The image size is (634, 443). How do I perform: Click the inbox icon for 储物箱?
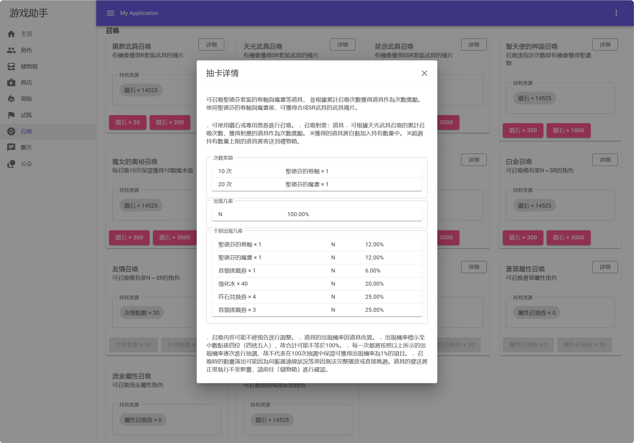point(11,66)
